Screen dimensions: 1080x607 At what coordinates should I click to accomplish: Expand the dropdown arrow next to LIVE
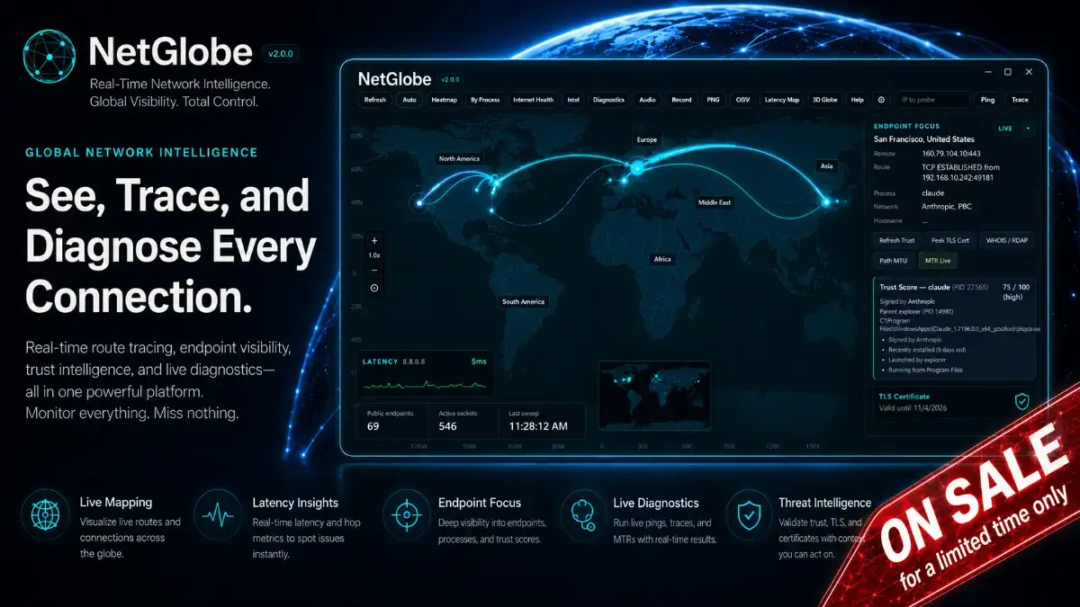pyautogui.click(x=1028, y=129)
